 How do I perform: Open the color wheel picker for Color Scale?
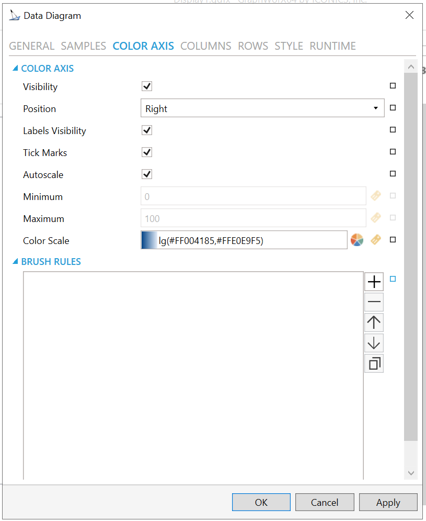tap(357, 240)
